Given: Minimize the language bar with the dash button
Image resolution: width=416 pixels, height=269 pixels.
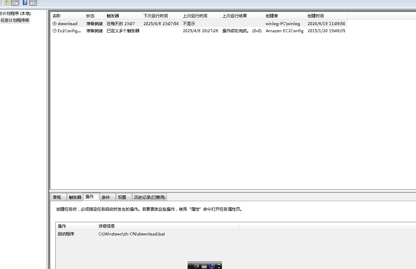Looking at the screenshot, I should 219,264.
